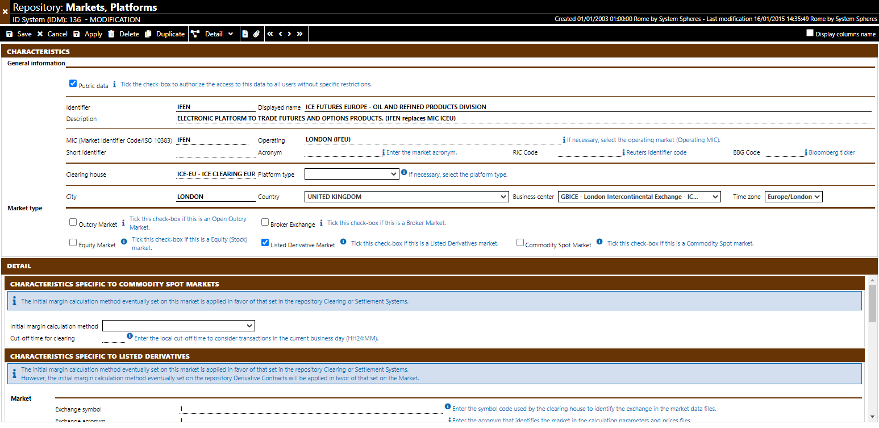Image resolution: width=879 pixels, height=428 pixels.
Task: Click the RIC Code input field
Action: [589, 152]
